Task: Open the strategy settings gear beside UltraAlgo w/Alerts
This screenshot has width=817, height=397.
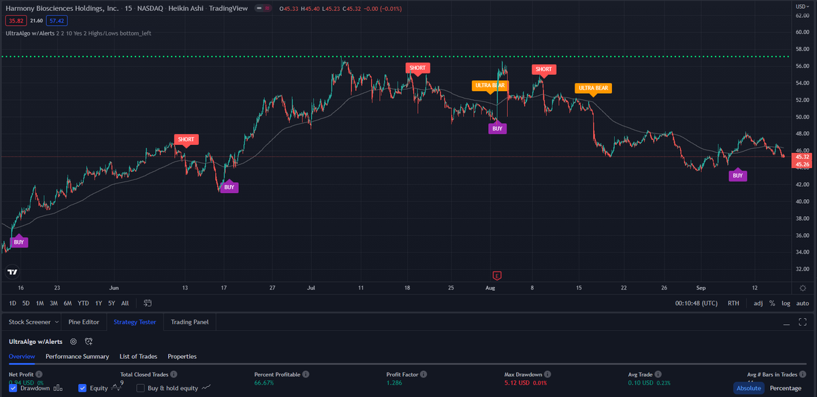Action: 73,341
